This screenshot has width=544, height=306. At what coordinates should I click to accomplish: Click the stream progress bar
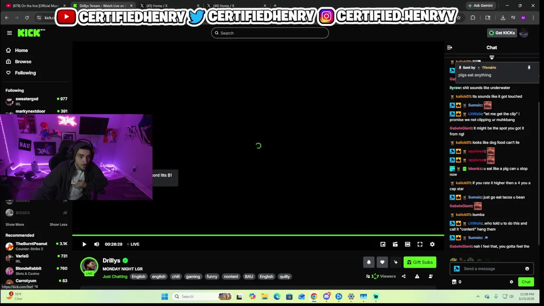click(258, 235)
